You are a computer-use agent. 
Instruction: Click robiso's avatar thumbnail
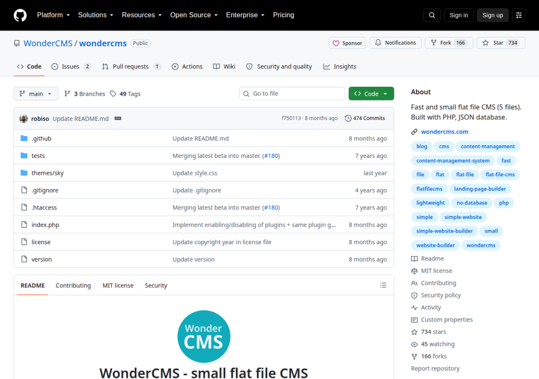click(23, 118)
